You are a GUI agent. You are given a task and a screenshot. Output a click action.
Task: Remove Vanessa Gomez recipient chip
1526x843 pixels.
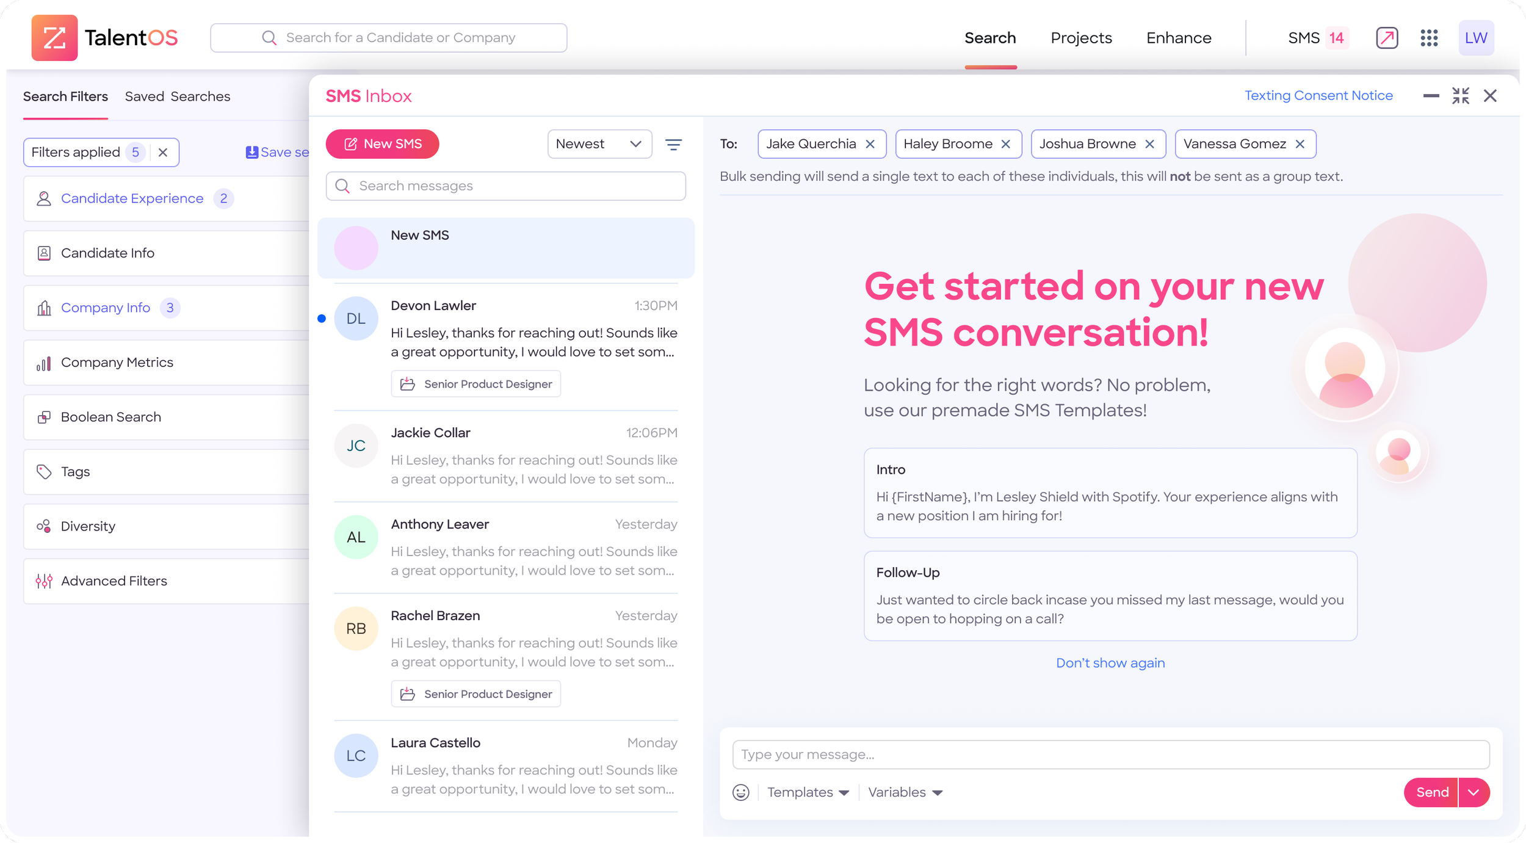pyautogui.click(x=1300, y=144)
